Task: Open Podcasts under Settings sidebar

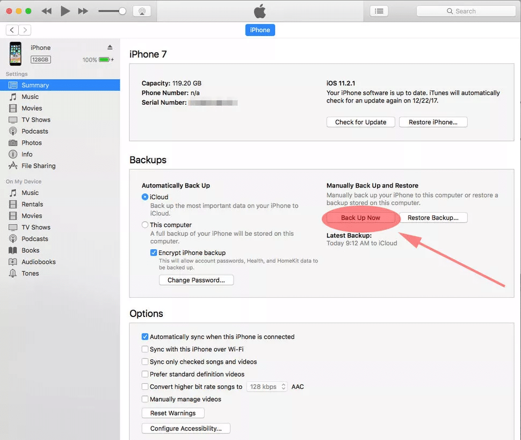Action: (34, 131)
